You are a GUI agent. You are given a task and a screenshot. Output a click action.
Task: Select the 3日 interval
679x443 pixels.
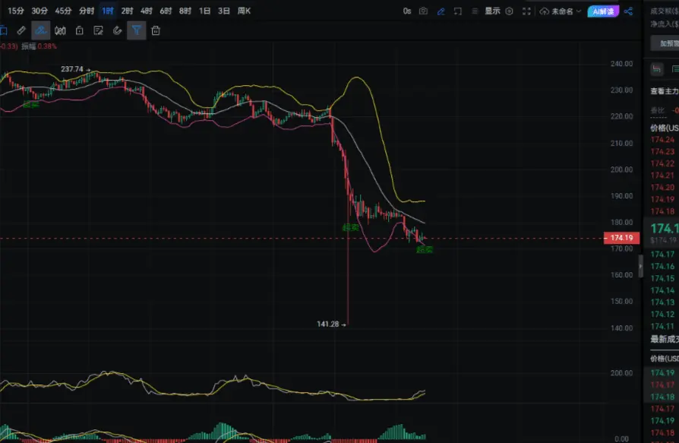224,11
